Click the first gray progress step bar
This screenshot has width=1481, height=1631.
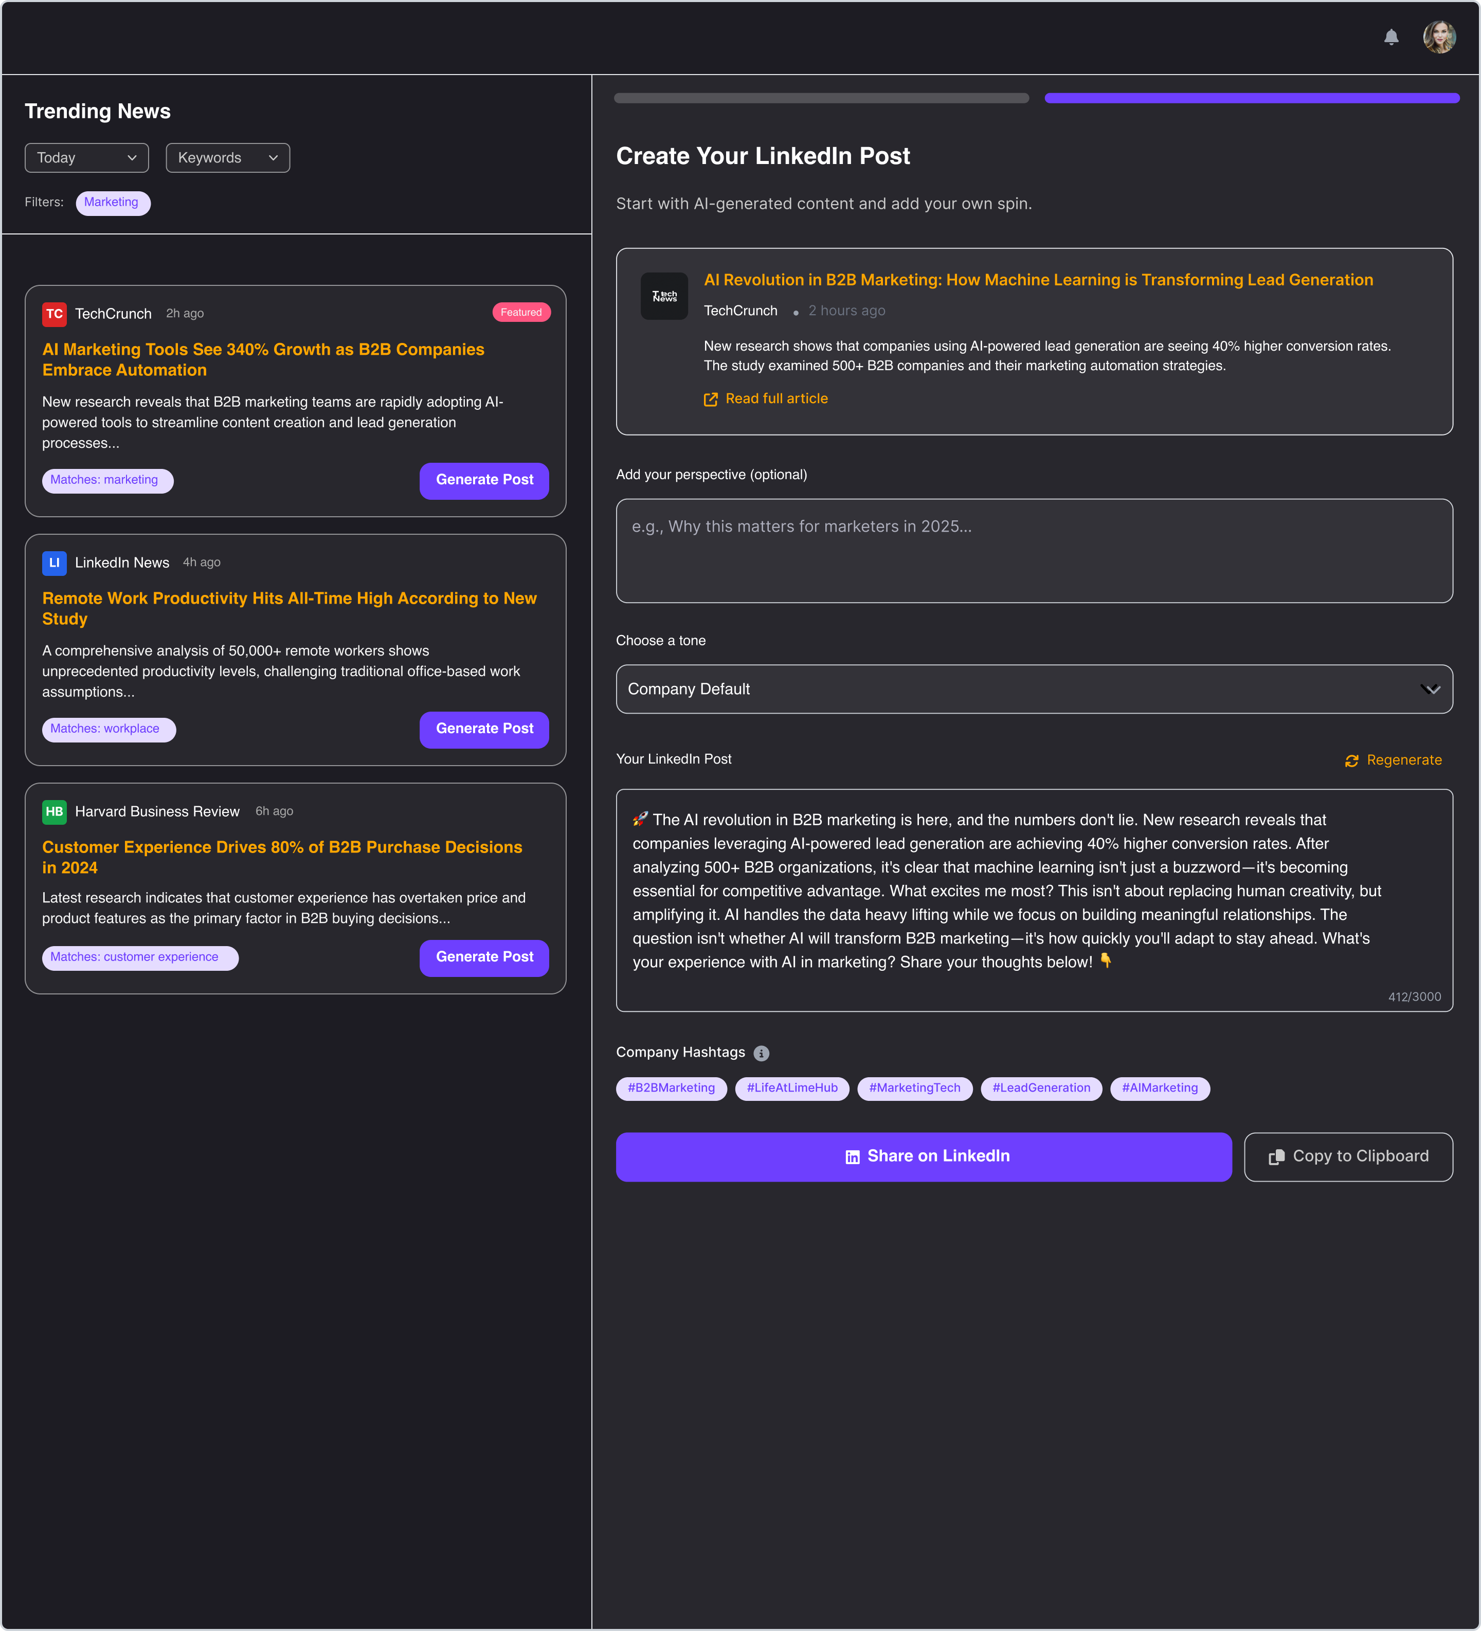pos(821,99)
